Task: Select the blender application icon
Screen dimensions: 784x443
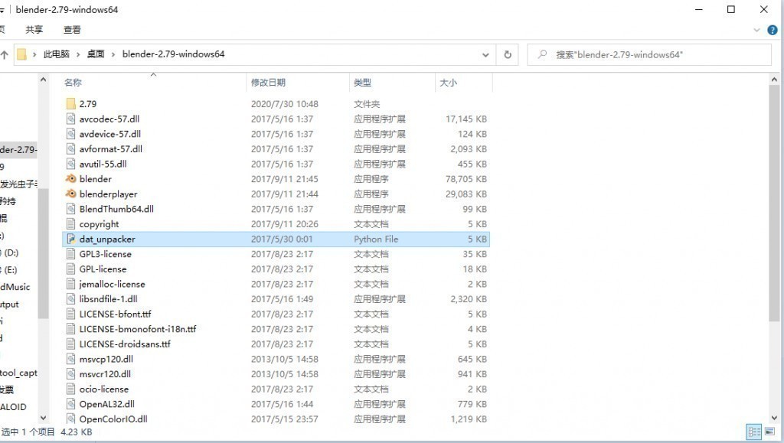Action: (71, 179)
